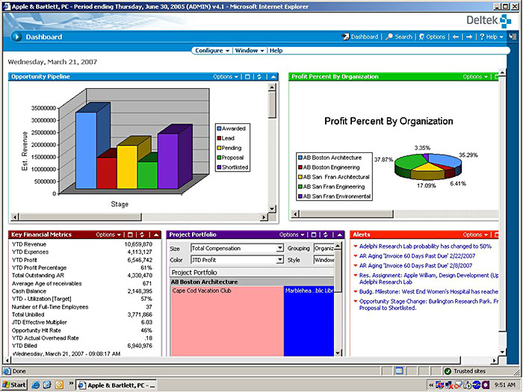Viewport: 523px width, 392px height.
Task: Click the Cape Cod Vacation Club tile
Action: click(227, 321)
